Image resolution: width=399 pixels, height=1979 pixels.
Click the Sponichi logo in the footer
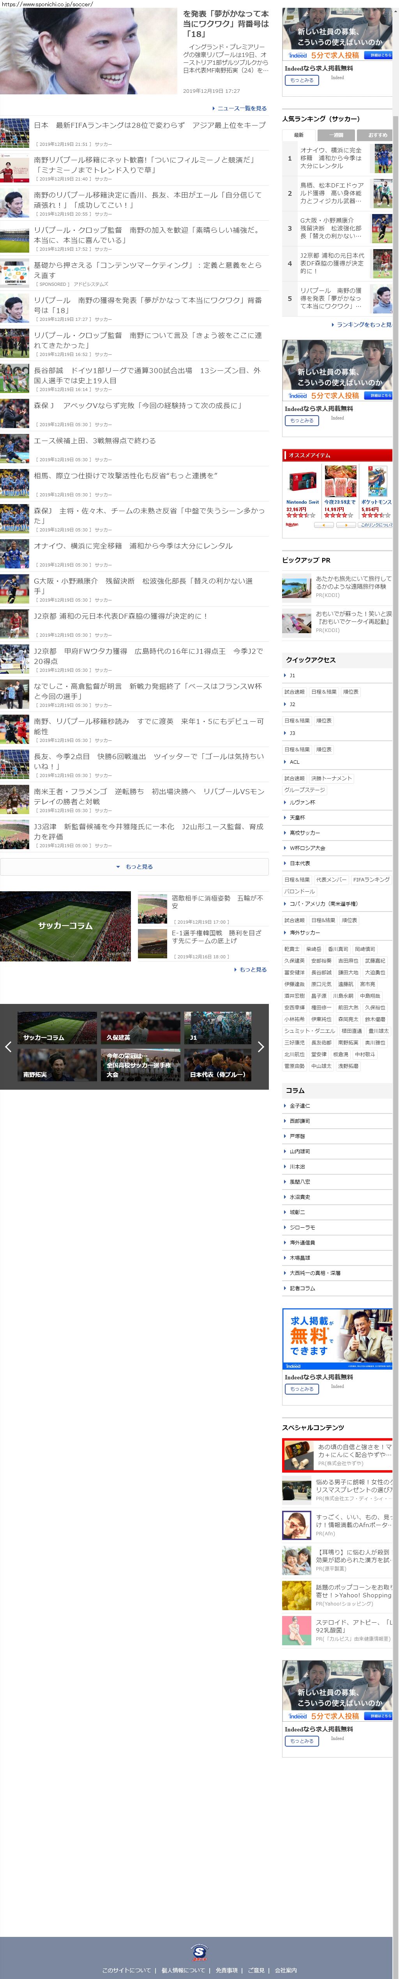[x=199, y=1951]
